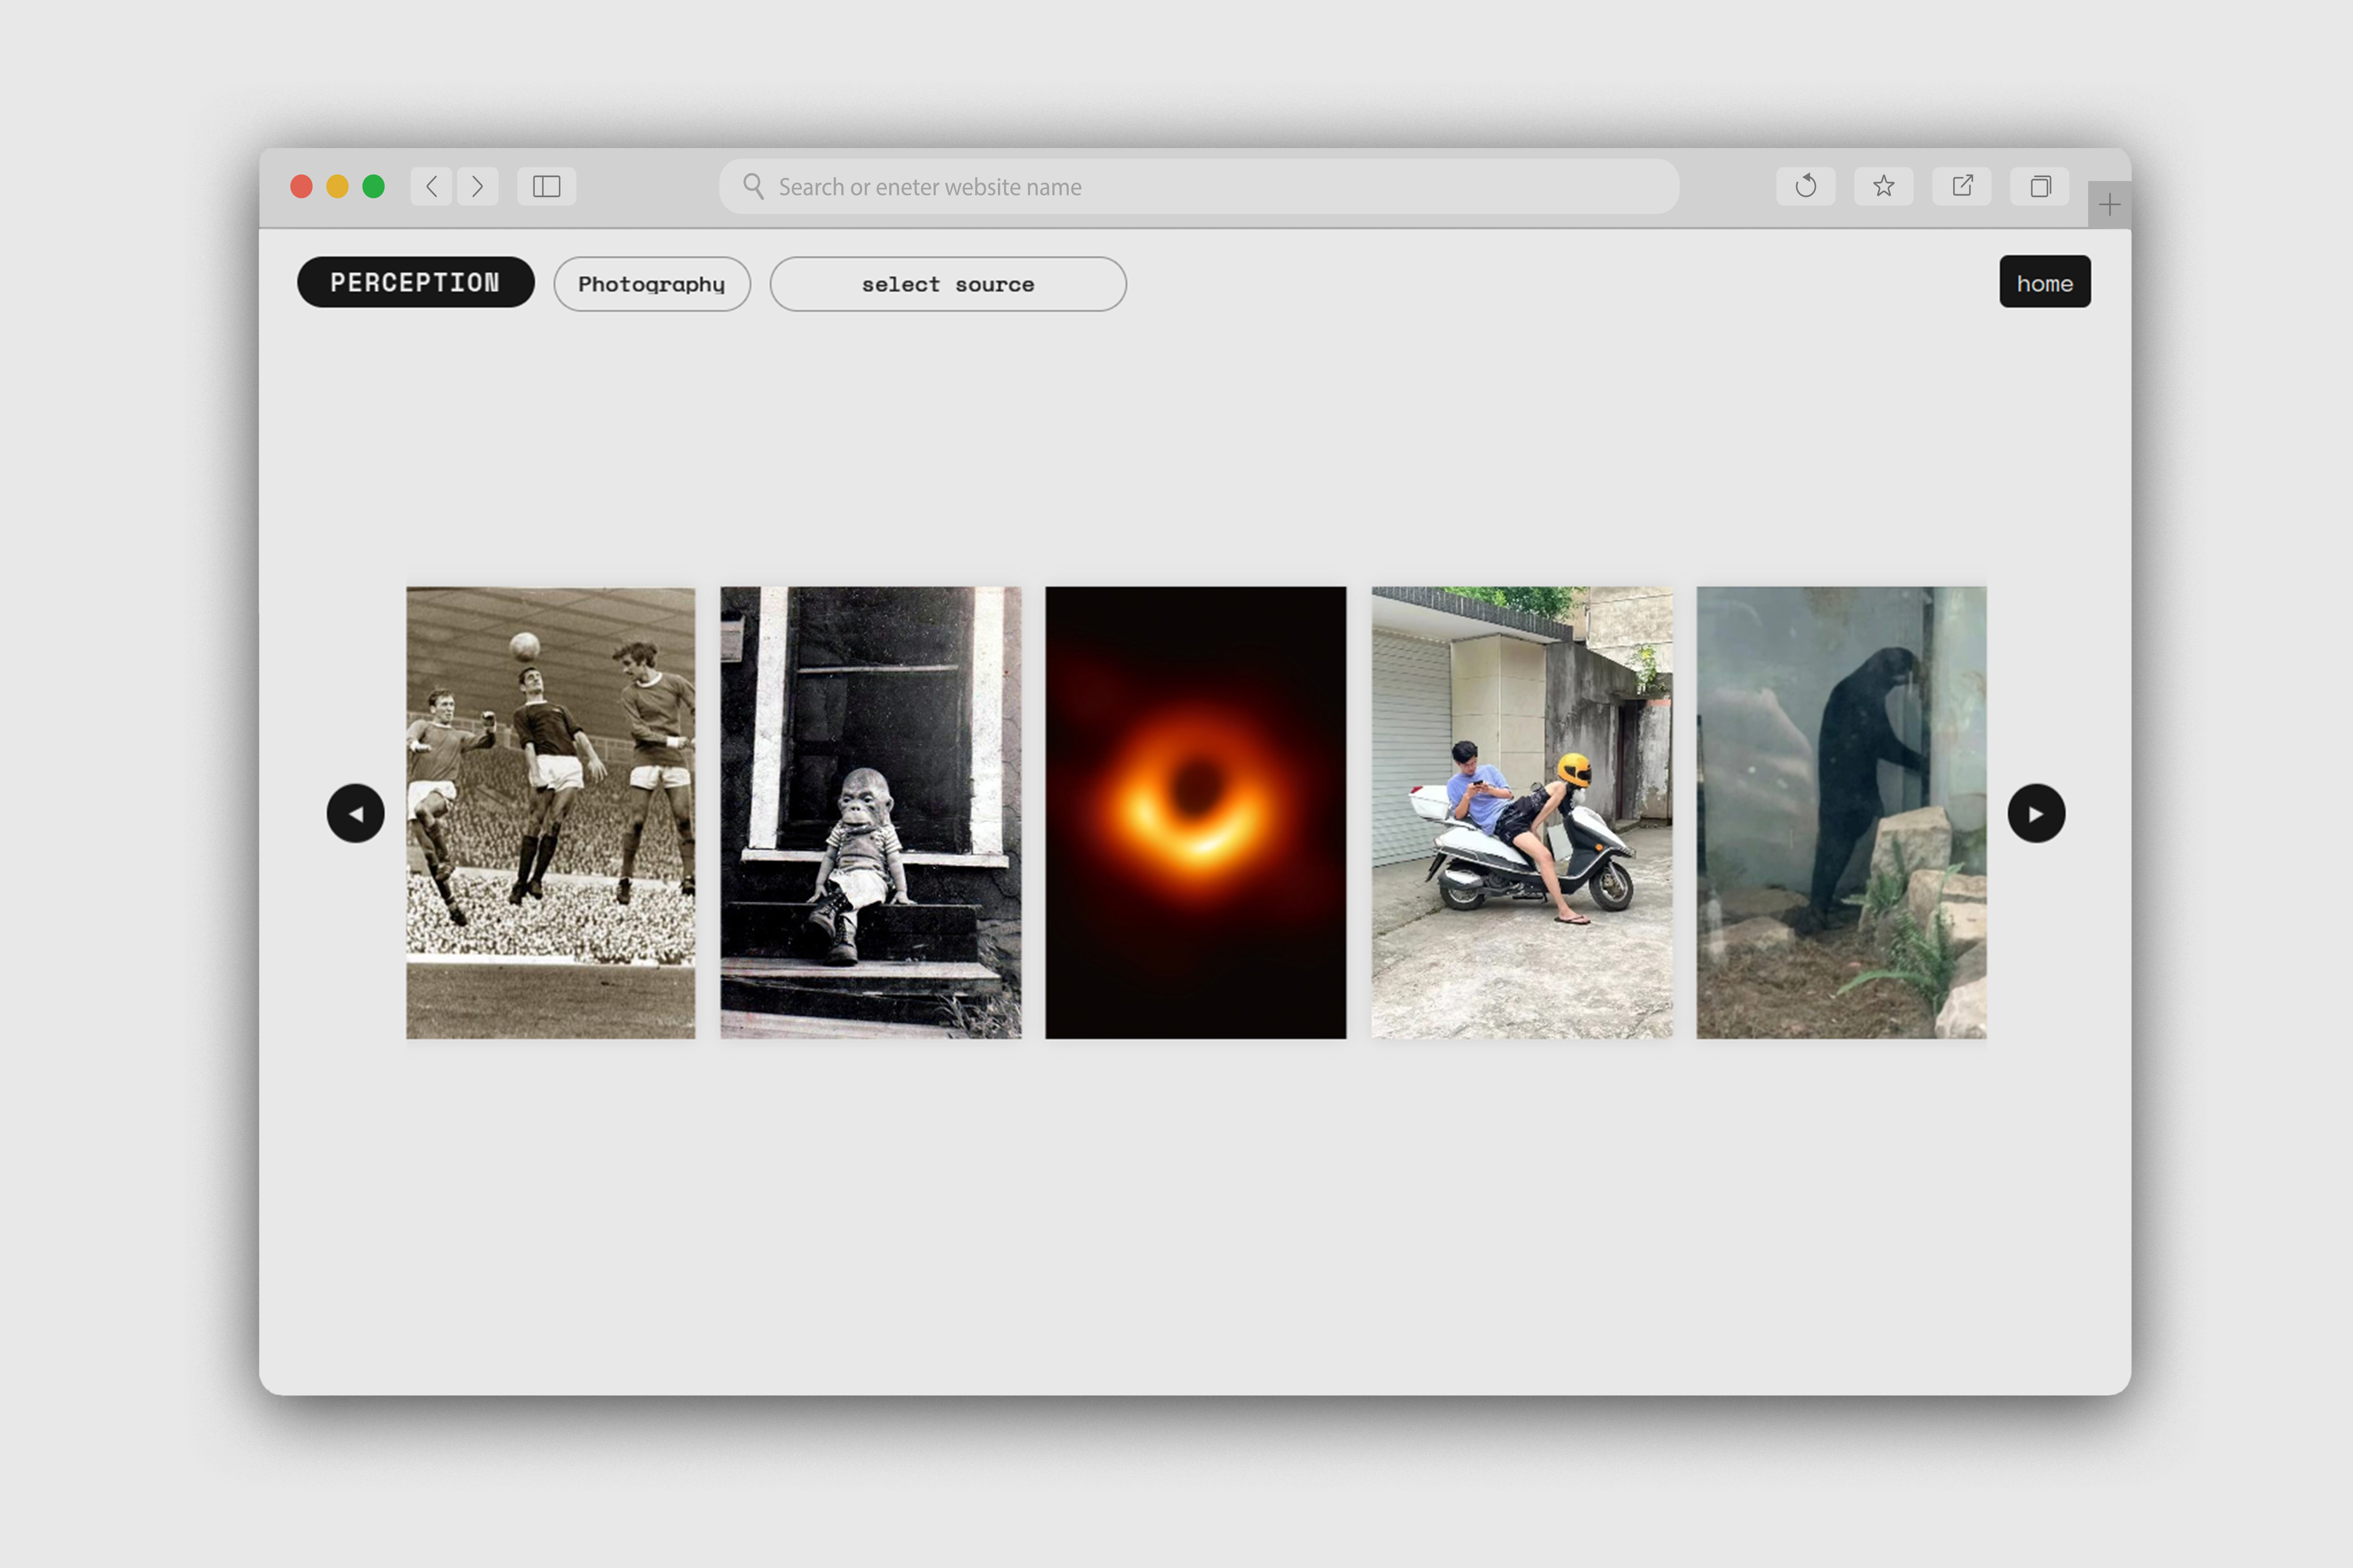Open the football players photo

(550, 812)
